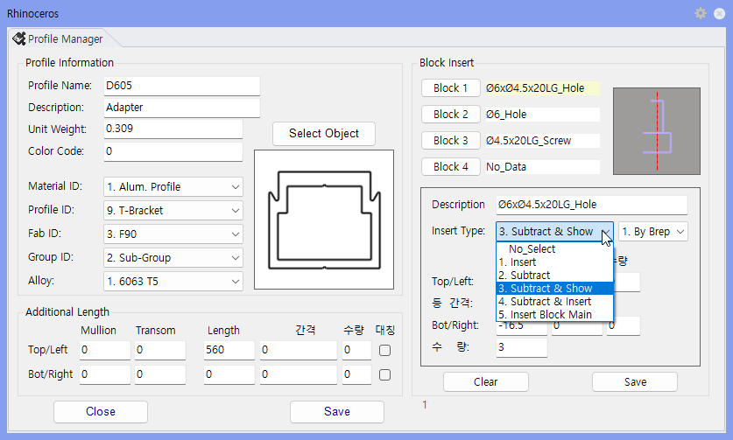Image resolution: width=733 pixels, height=440 pixels.
Task: Click the Top/Left 간격 field
Action: tap(299, 350)
